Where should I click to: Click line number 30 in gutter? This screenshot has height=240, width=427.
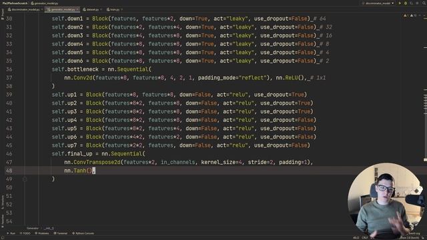pos(9,19)
